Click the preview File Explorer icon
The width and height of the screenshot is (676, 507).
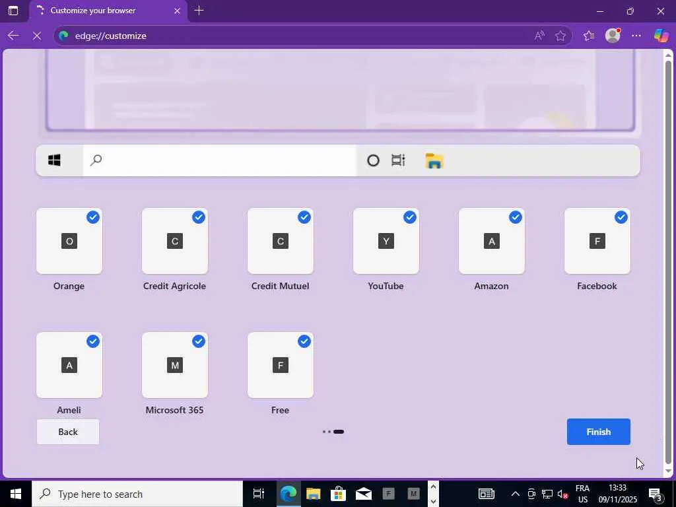pos(434,161)
